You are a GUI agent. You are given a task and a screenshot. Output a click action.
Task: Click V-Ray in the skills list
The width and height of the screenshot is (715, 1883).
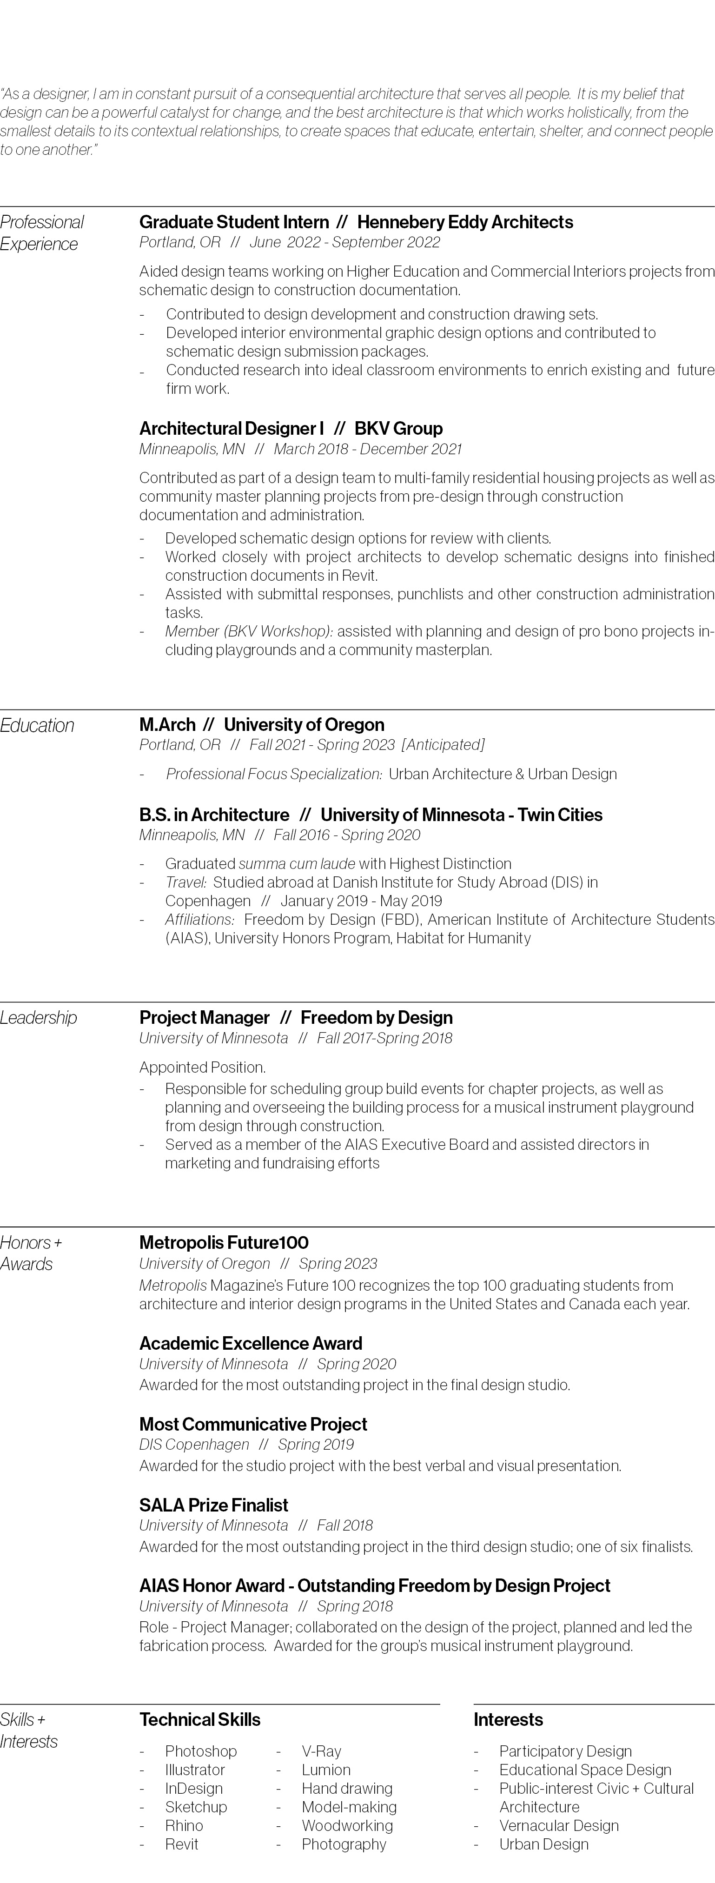[321, 1751]
